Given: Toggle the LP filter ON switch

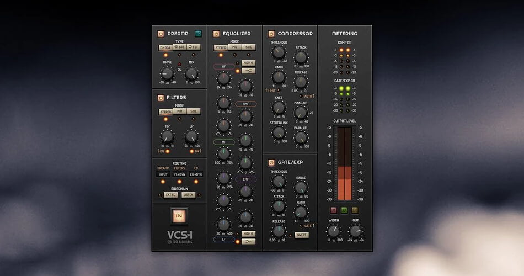Looking at the screenshot, I should pos(192,152).
